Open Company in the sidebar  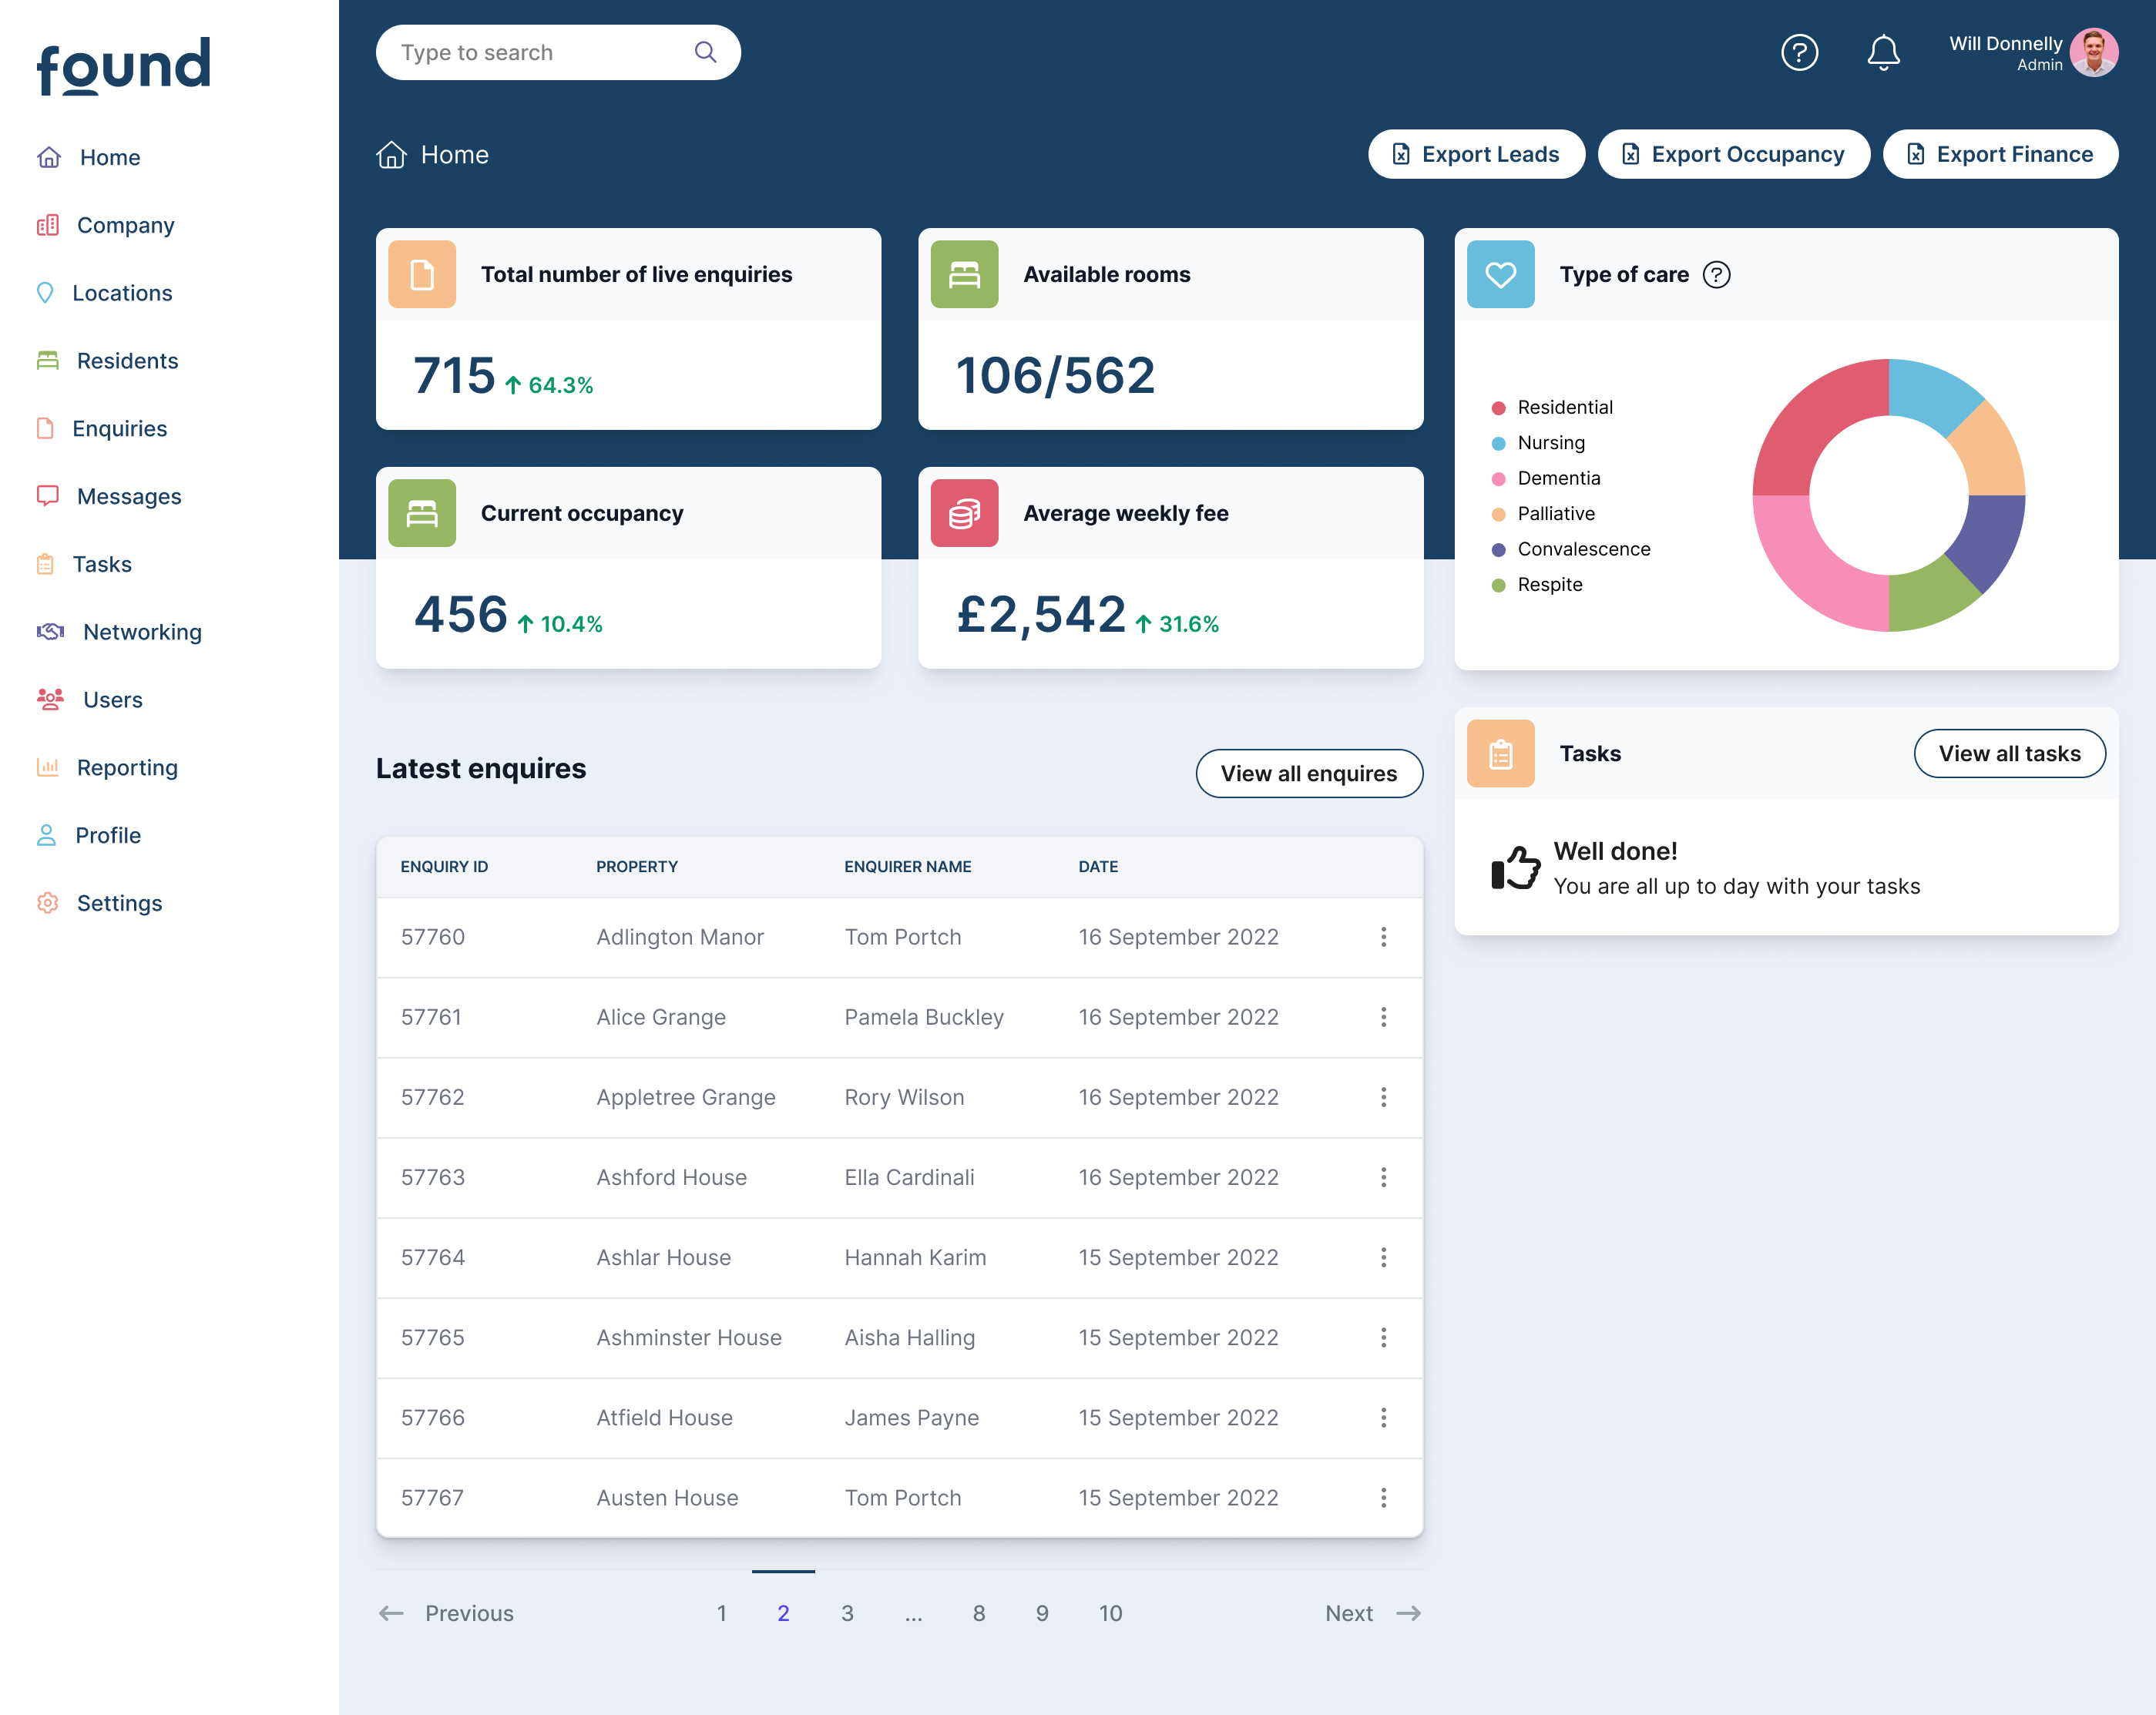106,225
